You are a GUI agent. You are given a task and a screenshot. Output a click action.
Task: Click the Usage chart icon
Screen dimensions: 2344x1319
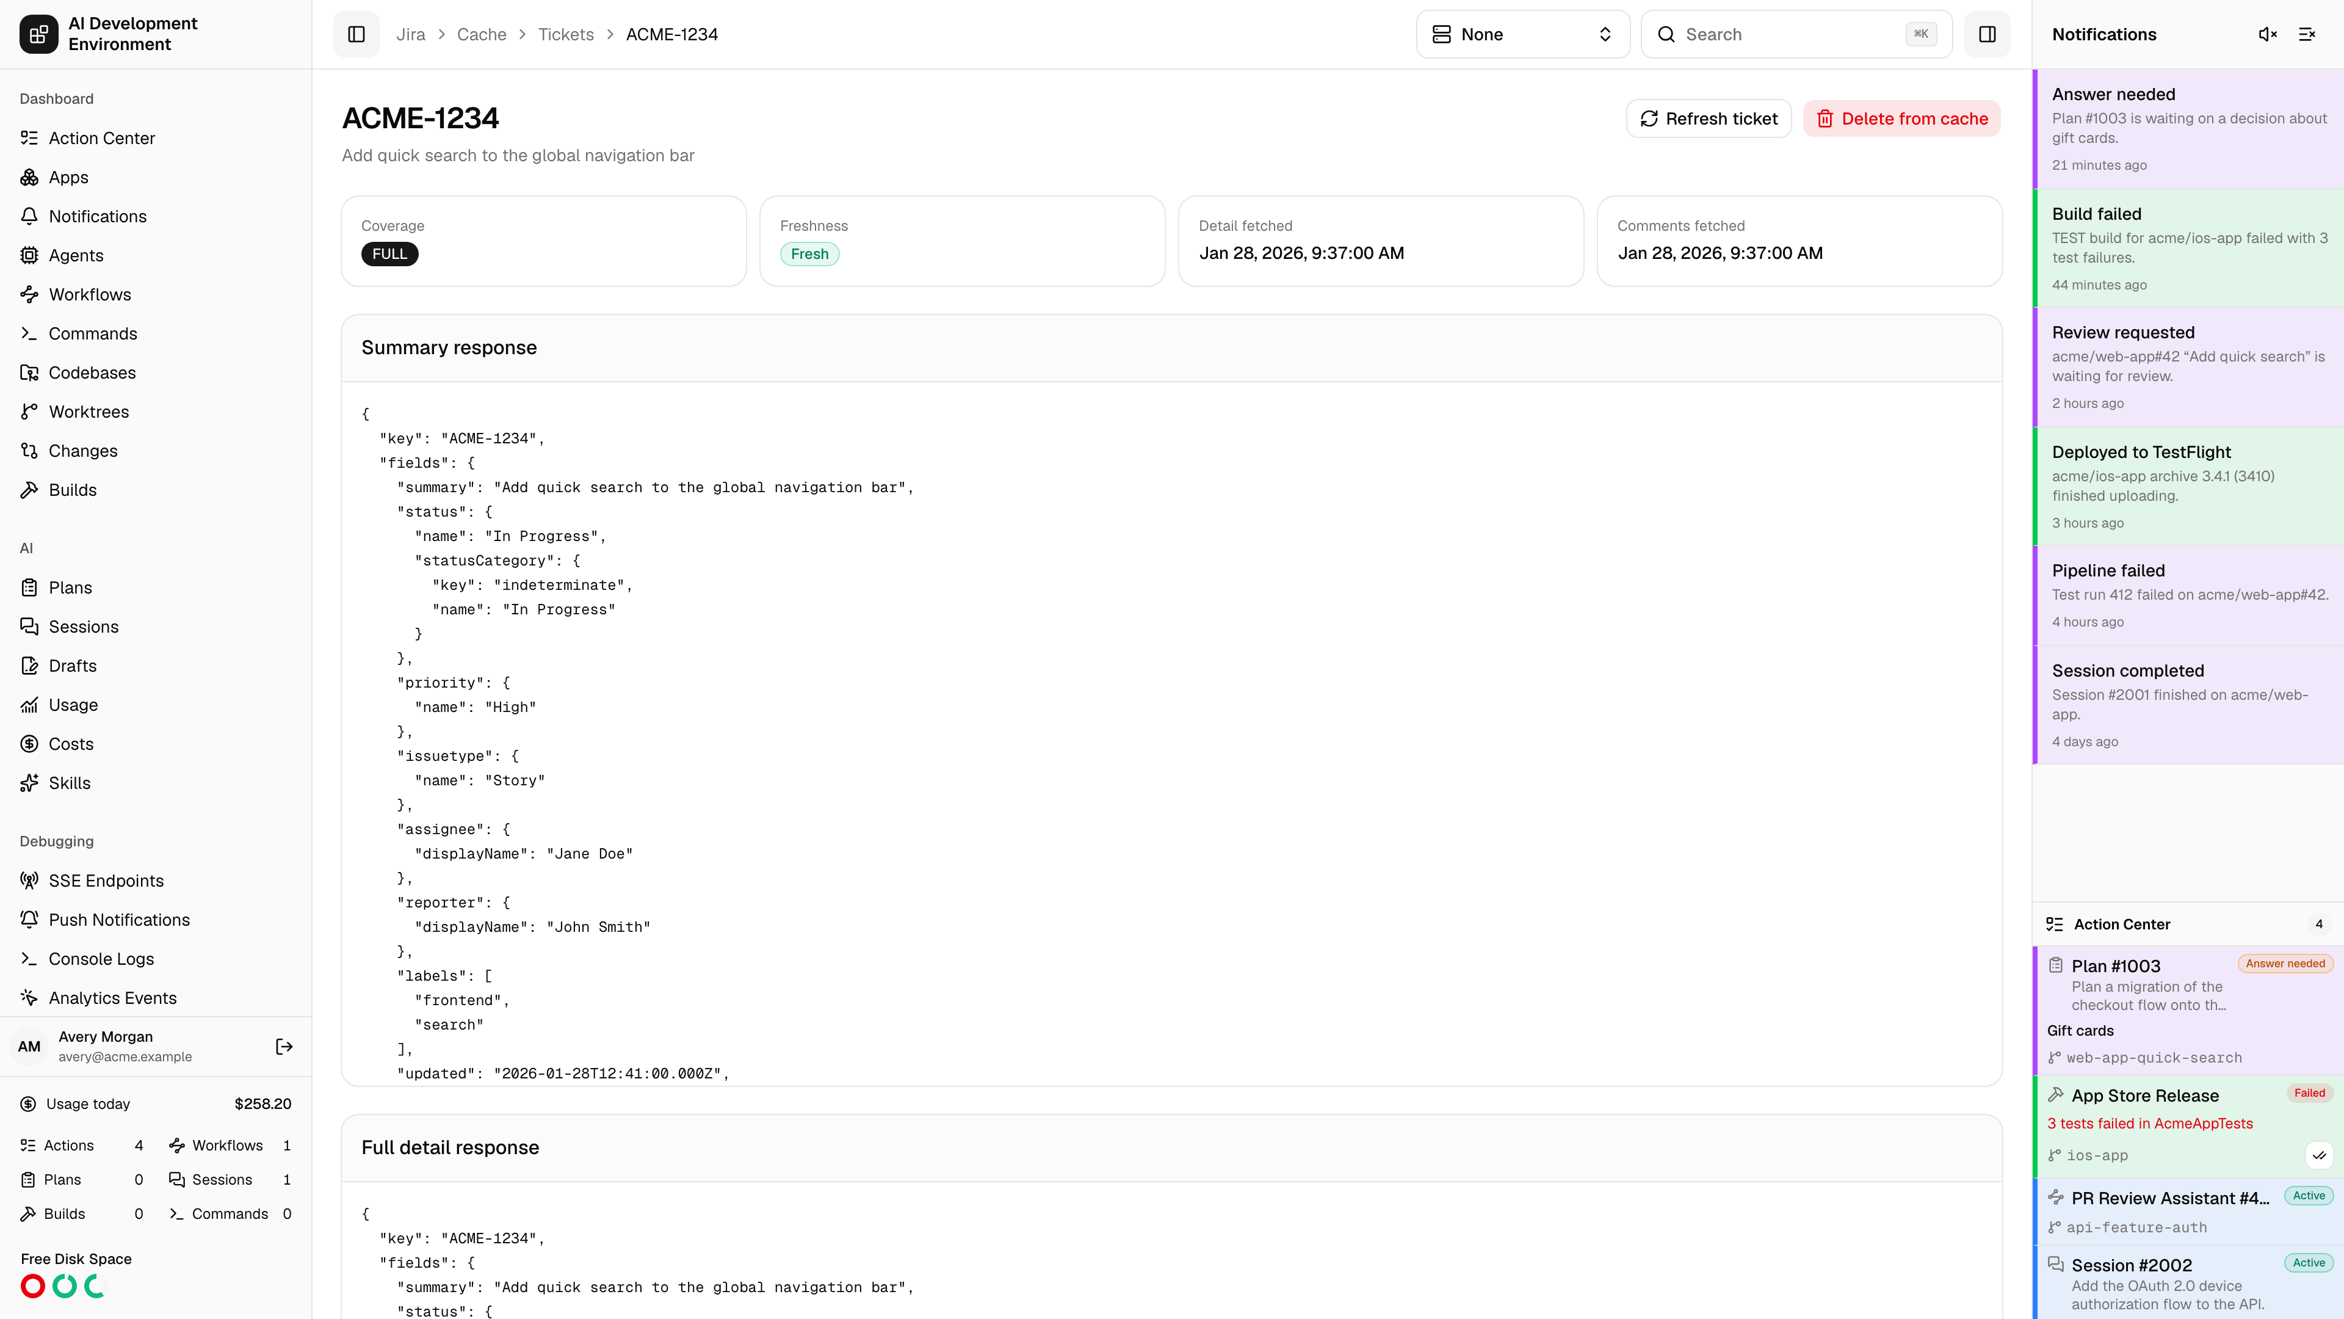point(29,705)
